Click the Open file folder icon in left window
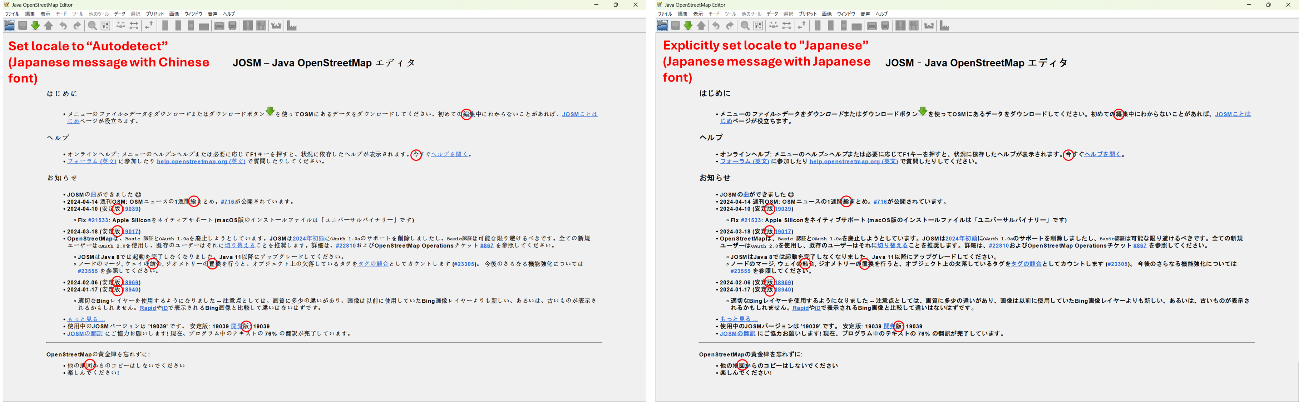The width and height of the screenshot is (1299, 402). coord(10,26)
